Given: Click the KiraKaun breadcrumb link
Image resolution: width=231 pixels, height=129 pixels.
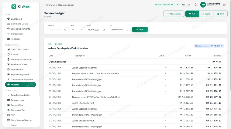Looking at the screenshot, I should point(50,5).
